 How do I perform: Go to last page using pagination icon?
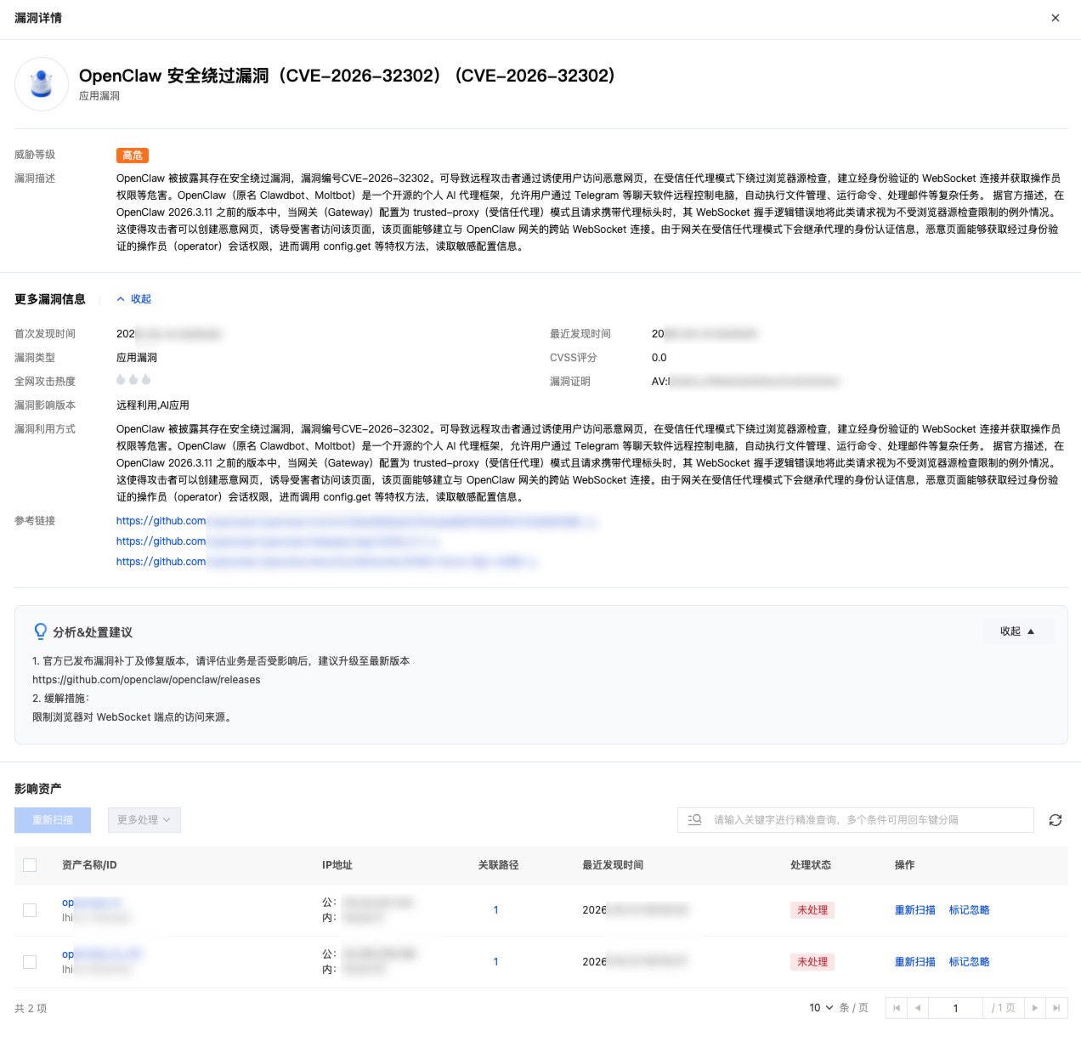coord(1056,1008)
